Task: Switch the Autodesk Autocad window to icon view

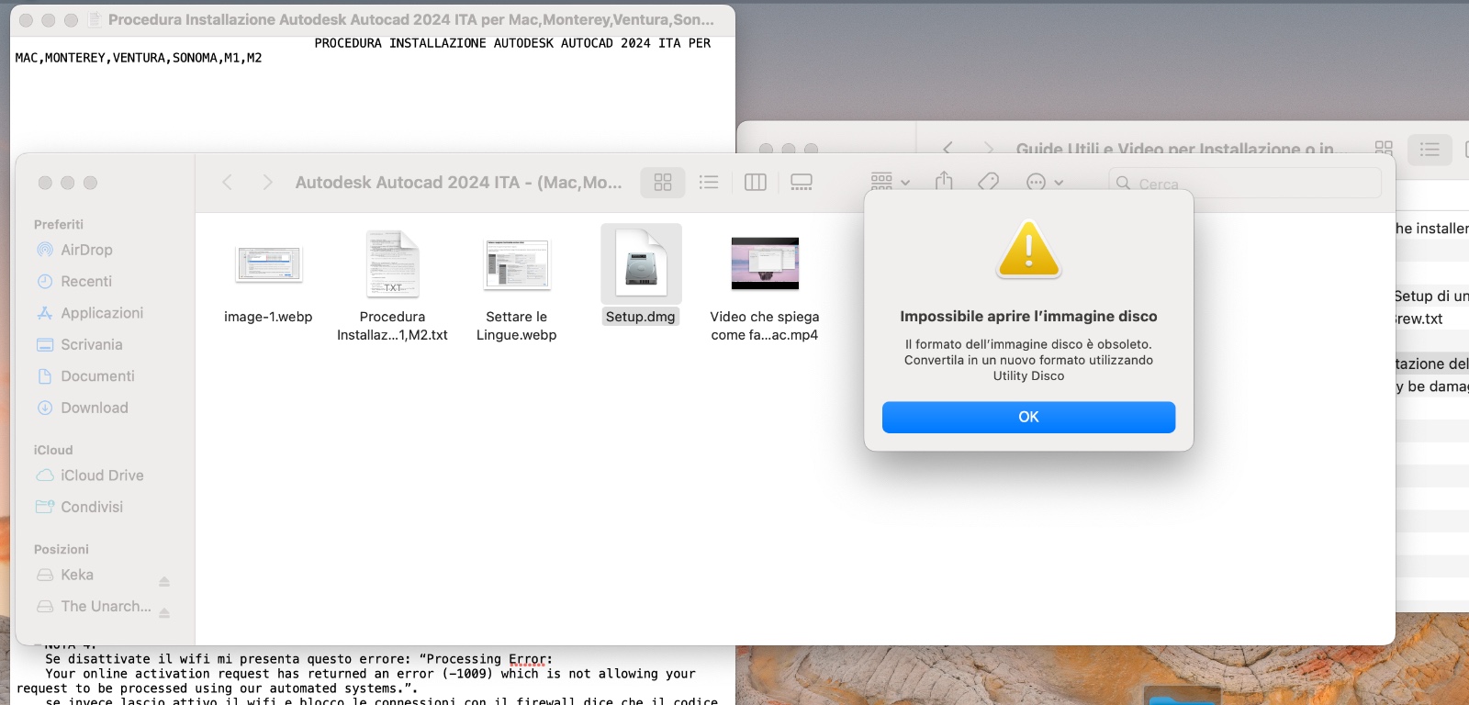Action: point(663,183)
